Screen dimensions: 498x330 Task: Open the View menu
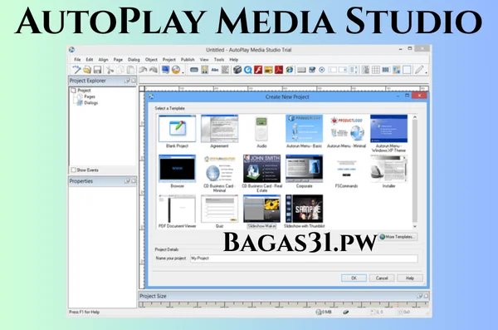pos(204,60)
